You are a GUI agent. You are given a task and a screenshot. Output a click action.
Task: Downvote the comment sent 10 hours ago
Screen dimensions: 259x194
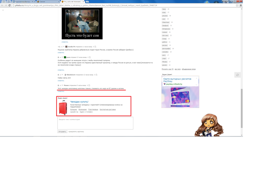pos(62,57)
